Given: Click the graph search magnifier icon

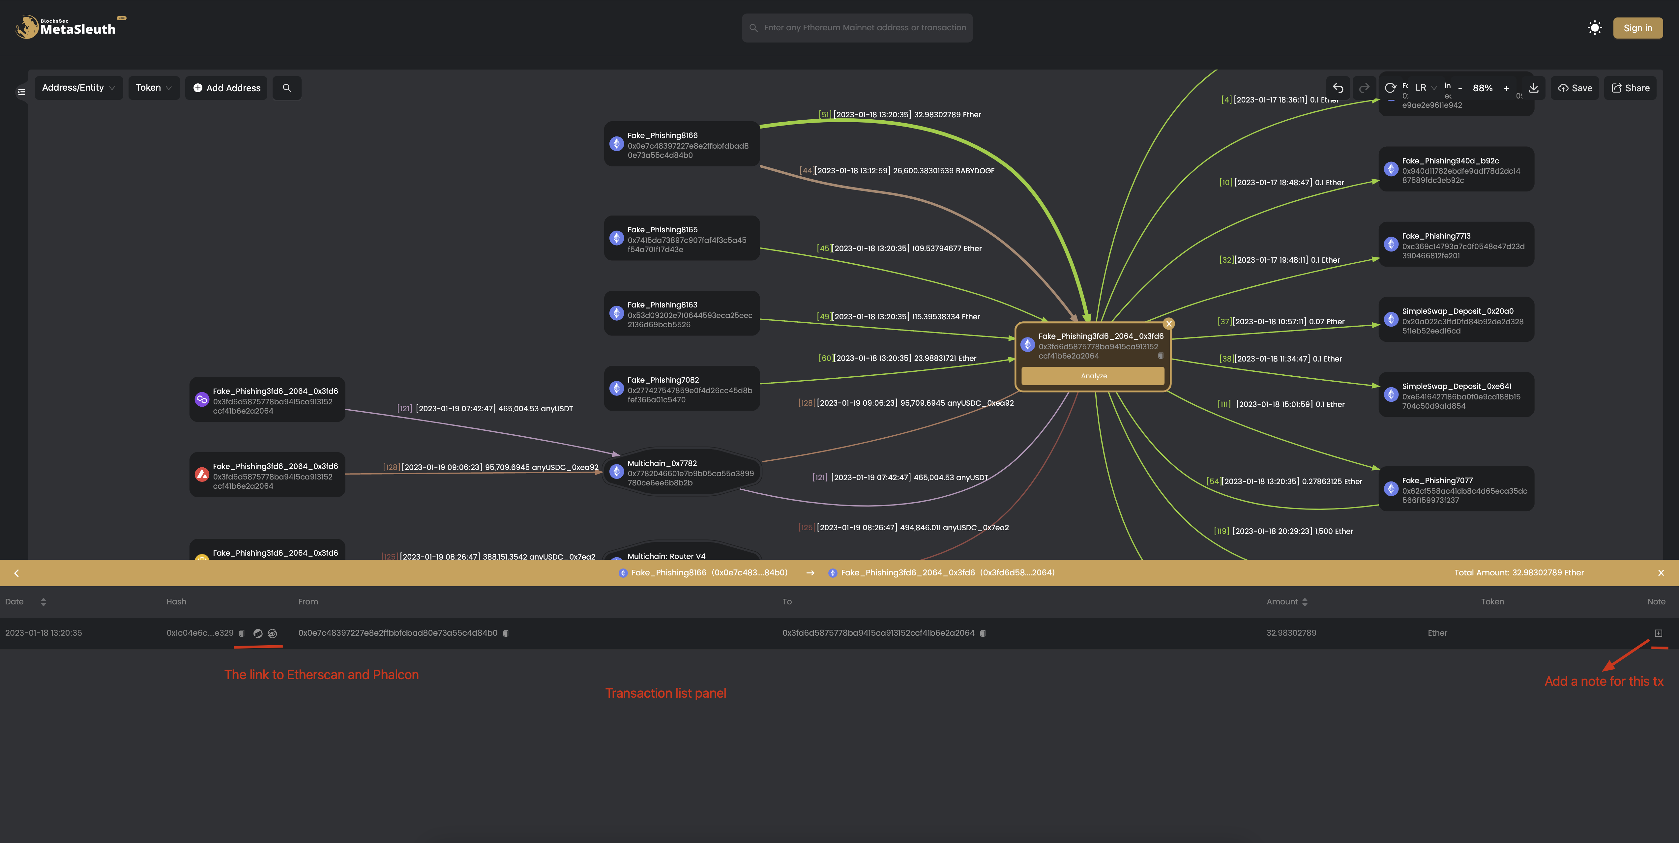Looking at the screenshot, I should pyautogui.click(x=287, y=88).
